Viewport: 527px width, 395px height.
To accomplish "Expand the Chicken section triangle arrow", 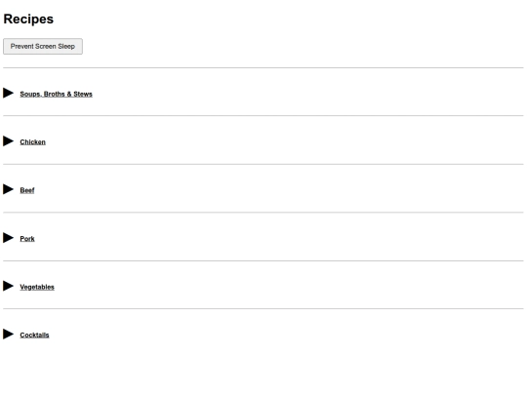I will [9, 141].
